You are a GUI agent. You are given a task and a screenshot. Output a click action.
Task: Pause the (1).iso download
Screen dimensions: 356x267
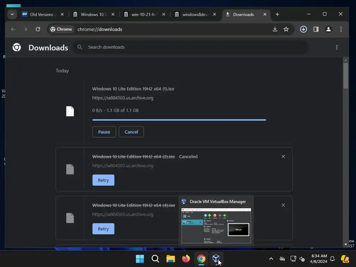point(104,132)
